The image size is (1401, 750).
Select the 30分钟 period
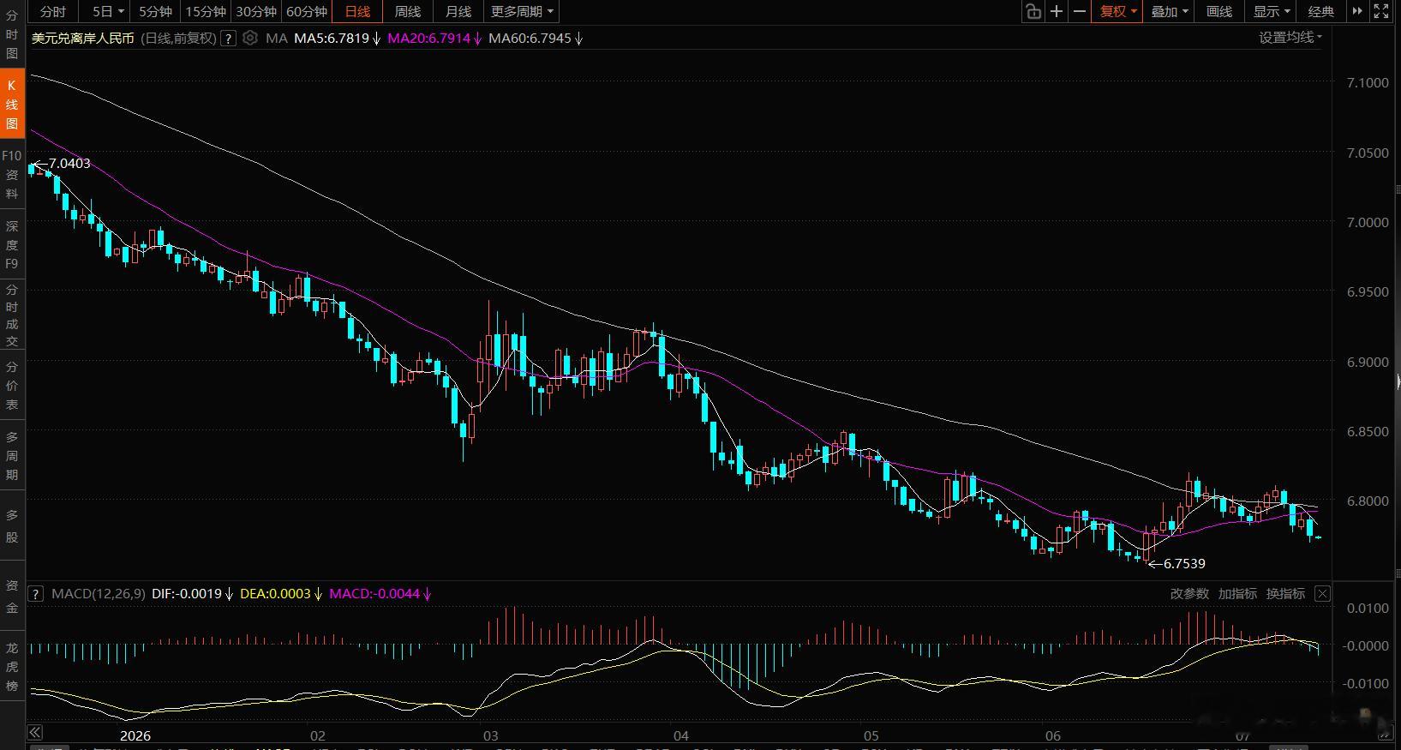pos(256,11)
